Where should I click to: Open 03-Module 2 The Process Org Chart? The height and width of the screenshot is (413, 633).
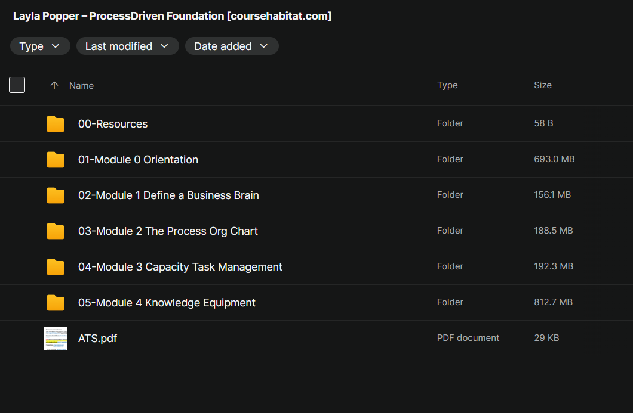(x=168, y=231)
